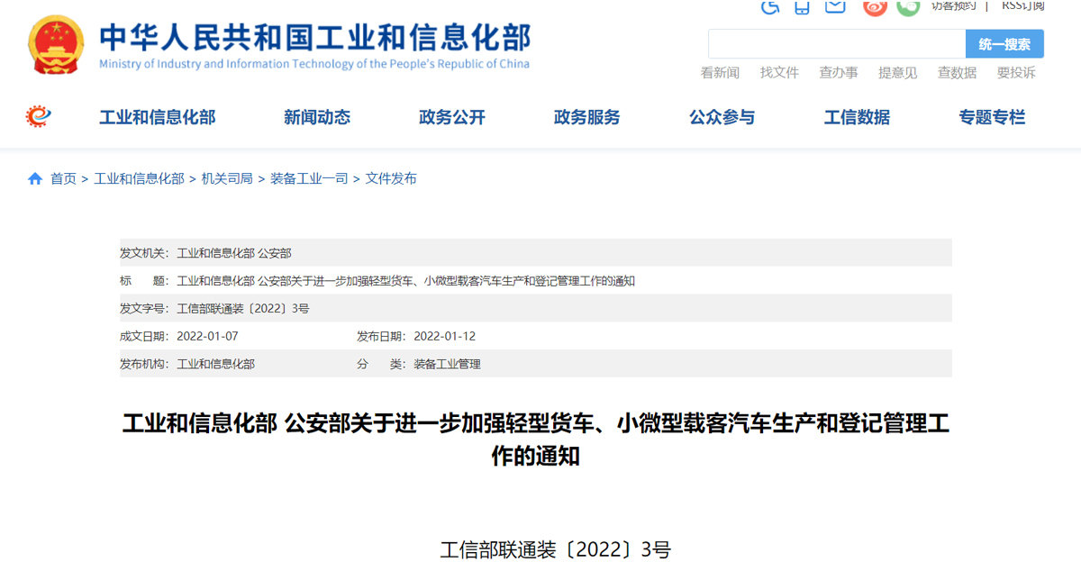Click the bold article headline
The height and width of the screenshot is (580, 1081).
[536, 440]
